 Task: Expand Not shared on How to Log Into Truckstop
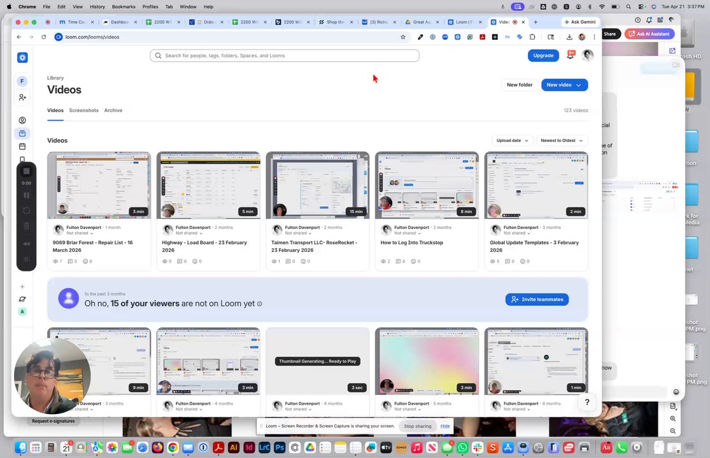[x=408, y=233]
